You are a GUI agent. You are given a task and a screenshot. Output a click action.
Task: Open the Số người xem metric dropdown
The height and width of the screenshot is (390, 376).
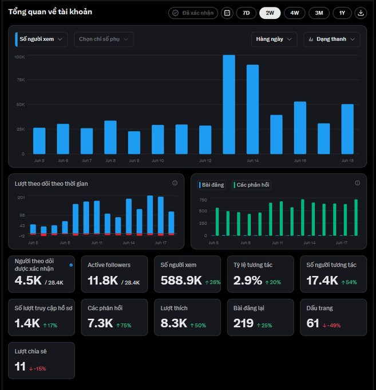tap(41, 40)
